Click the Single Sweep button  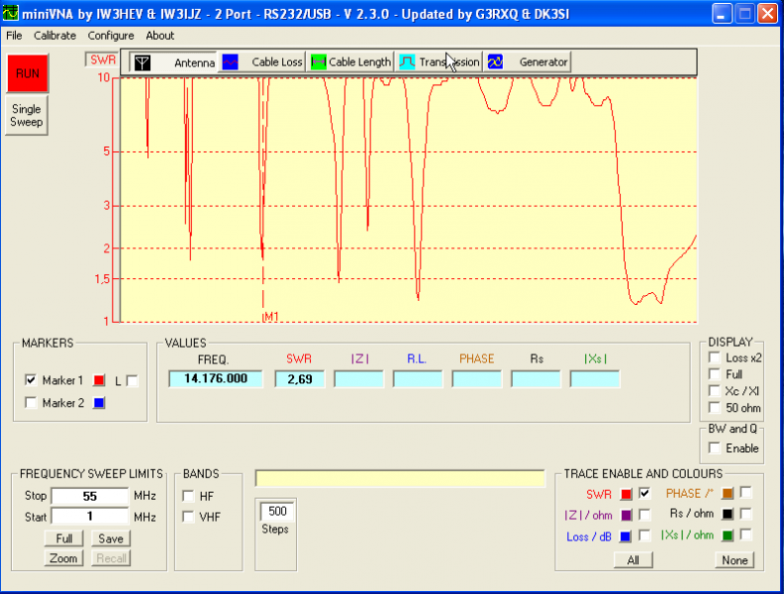pyautogui.click(x=27, y=116)
